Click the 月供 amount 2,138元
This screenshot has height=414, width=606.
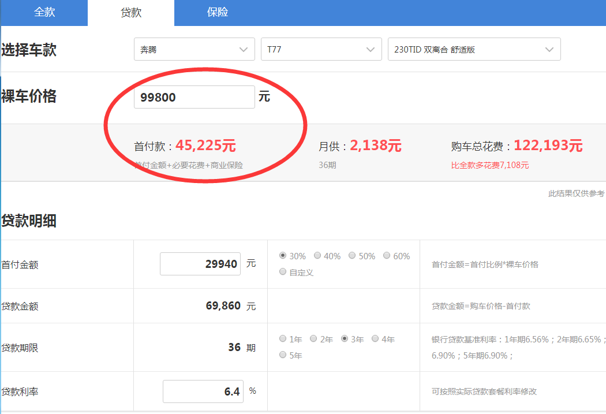[376, 146]
